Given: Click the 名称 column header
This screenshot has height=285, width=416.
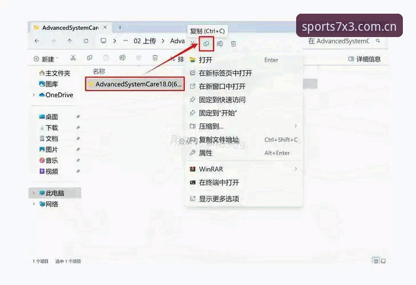Looking at the screenshot, I should coord(99,71).
